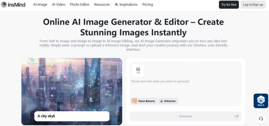Toggle the Enhancer prompt option

click(168, 101)
